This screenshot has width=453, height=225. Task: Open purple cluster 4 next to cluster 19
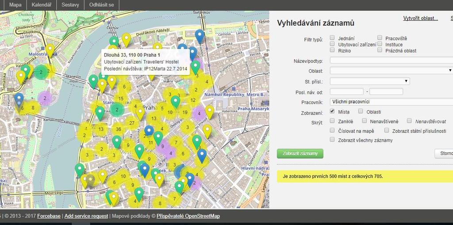(199, 113)
